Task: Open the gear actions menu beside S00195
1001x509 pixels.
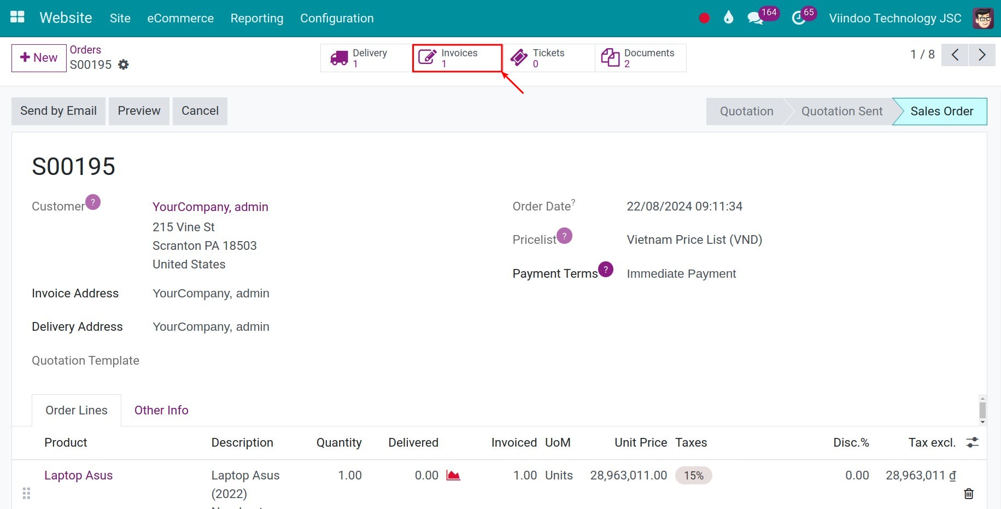Action: tap(124, 65)
